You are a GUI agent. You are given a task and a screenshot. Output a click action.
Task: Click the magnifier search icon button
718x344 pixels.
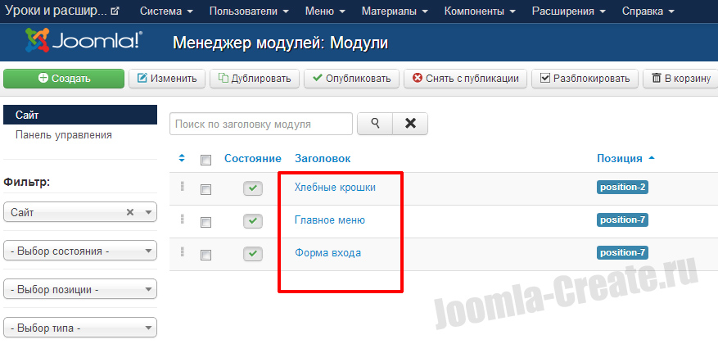click(375, 124)
